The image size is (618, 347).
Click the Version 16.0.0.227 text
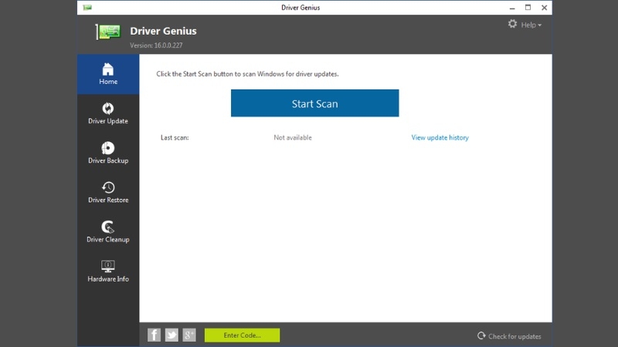click(x=156, y=45)
